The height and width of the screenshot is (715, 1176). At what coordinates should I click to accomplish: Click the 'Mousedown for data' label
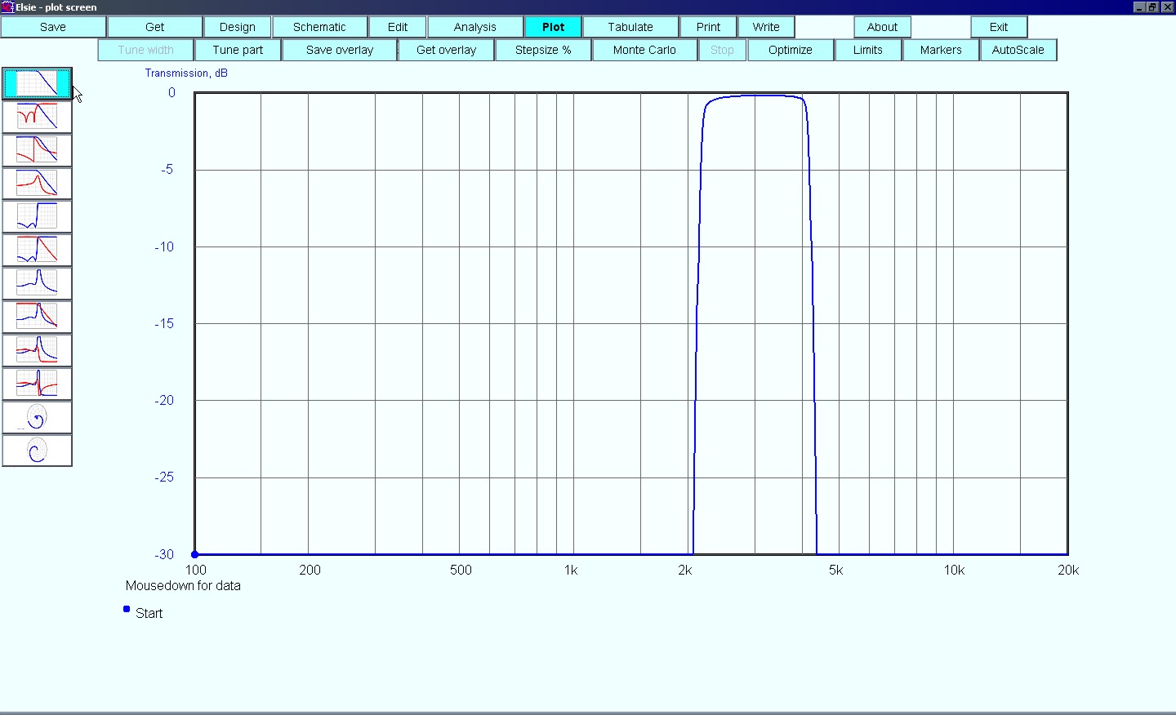coord(183,585)
